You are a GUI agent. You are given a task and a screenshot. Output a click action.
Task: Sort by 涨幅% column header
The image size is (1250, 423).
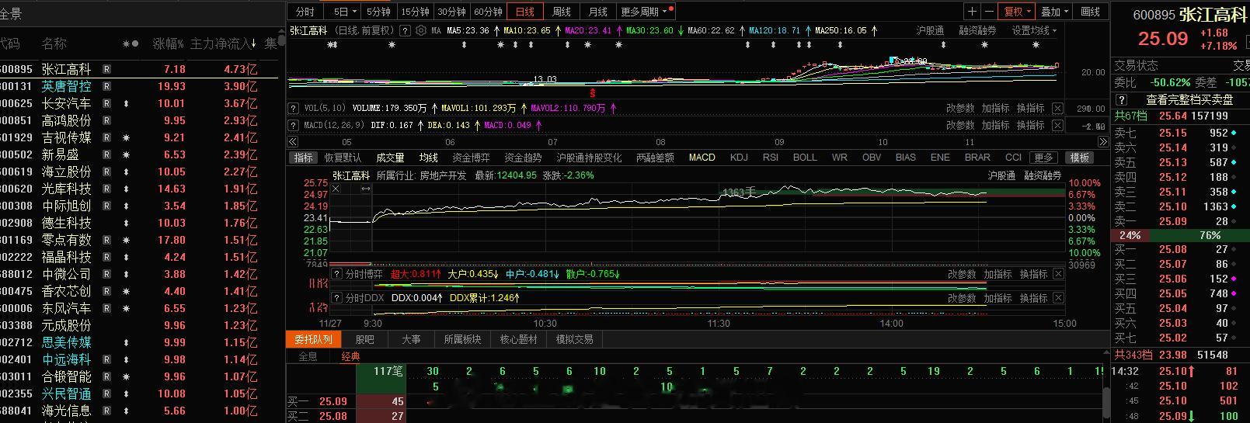pyautogui.click(x=168, y=43)
